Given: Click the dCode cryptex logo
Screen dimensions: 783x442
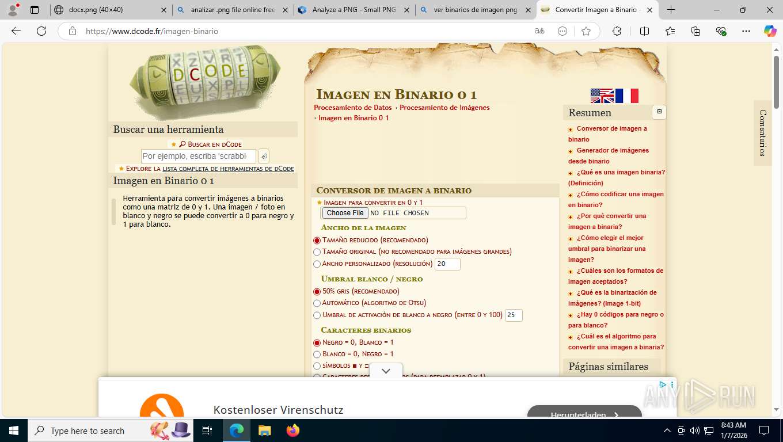Looking at the screenshot, I should (x=204, y=82).
